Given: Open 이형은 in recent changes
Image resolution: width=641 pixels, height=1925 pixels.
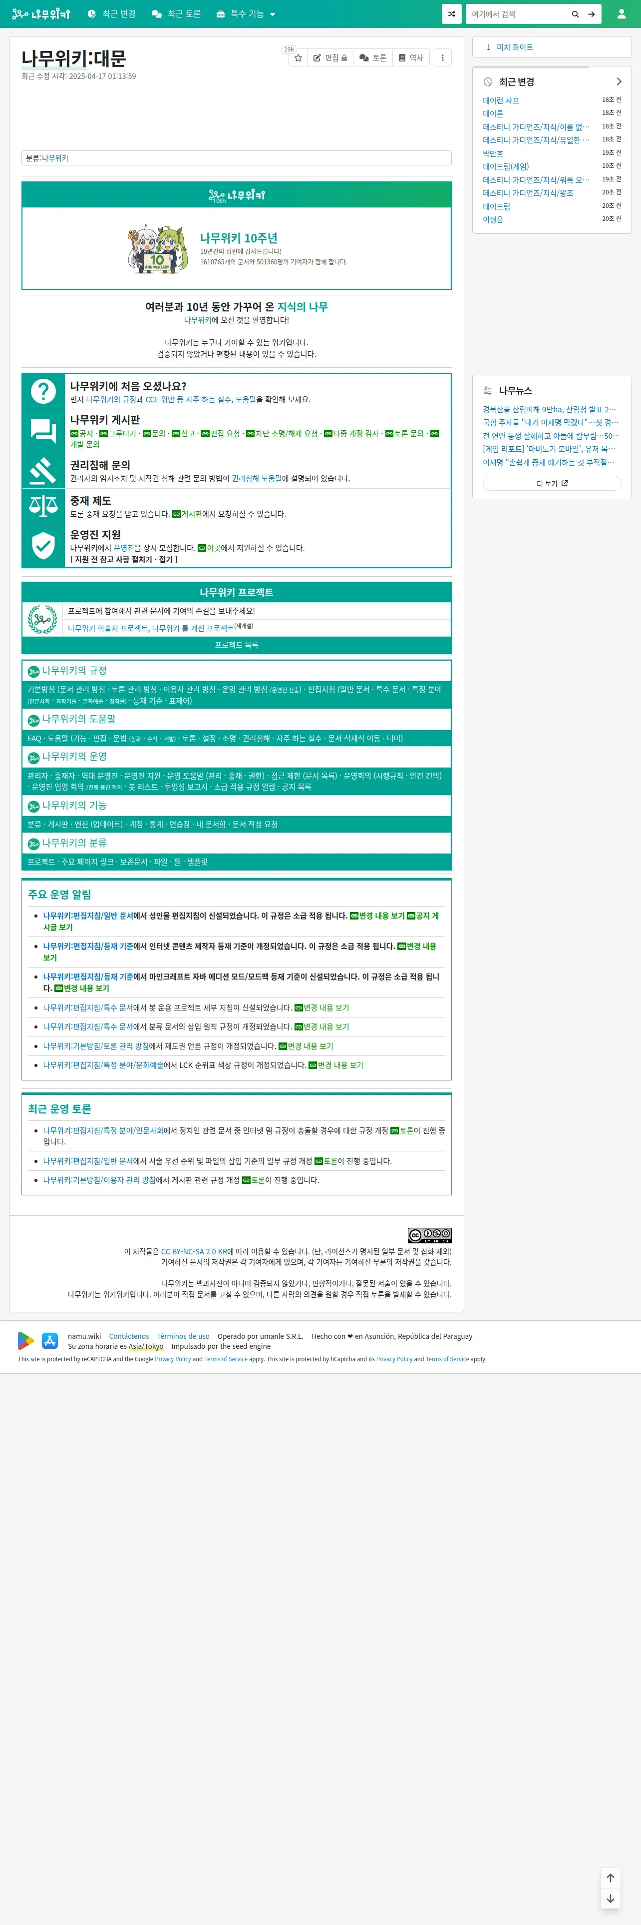Looking at the screenshot, I should [x=493, y=220].
